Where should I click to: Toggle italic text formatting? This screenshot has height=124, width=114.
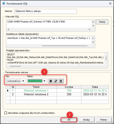[x=56, y=81]
